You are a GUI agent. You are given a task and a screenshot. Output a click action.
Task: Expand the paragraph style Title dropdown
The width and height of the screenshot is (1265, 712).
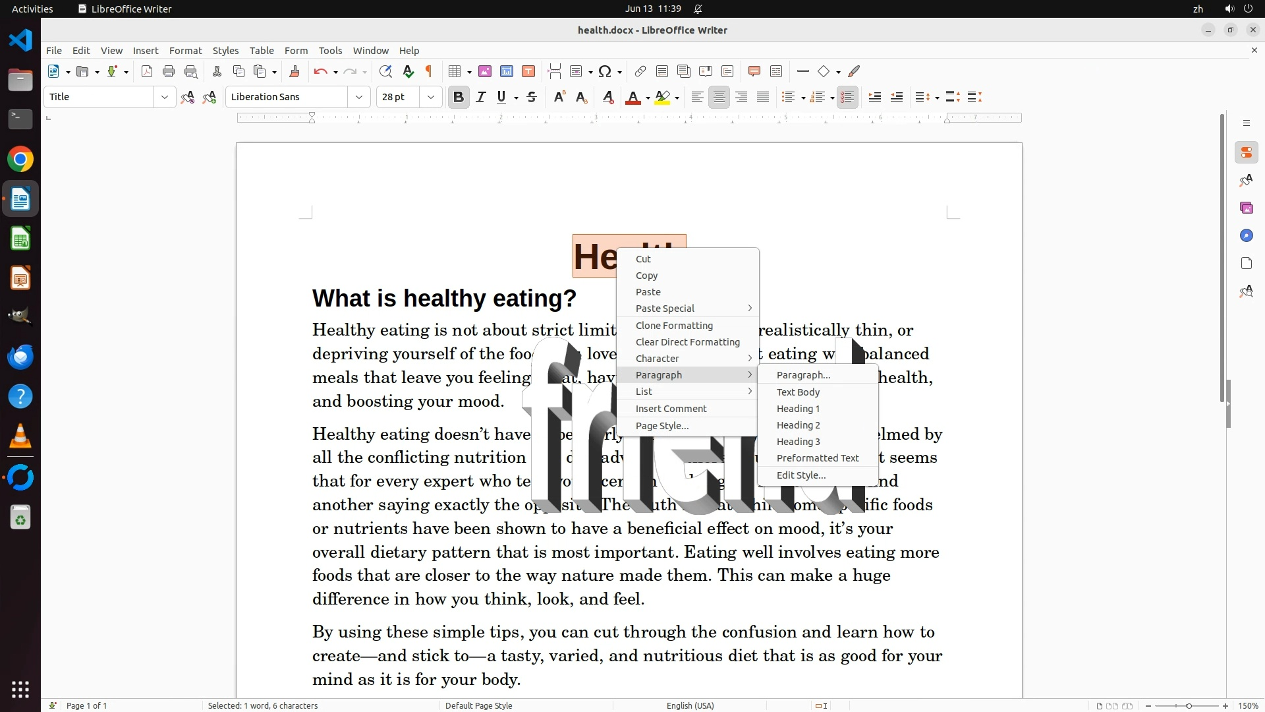tap(164, 98)
